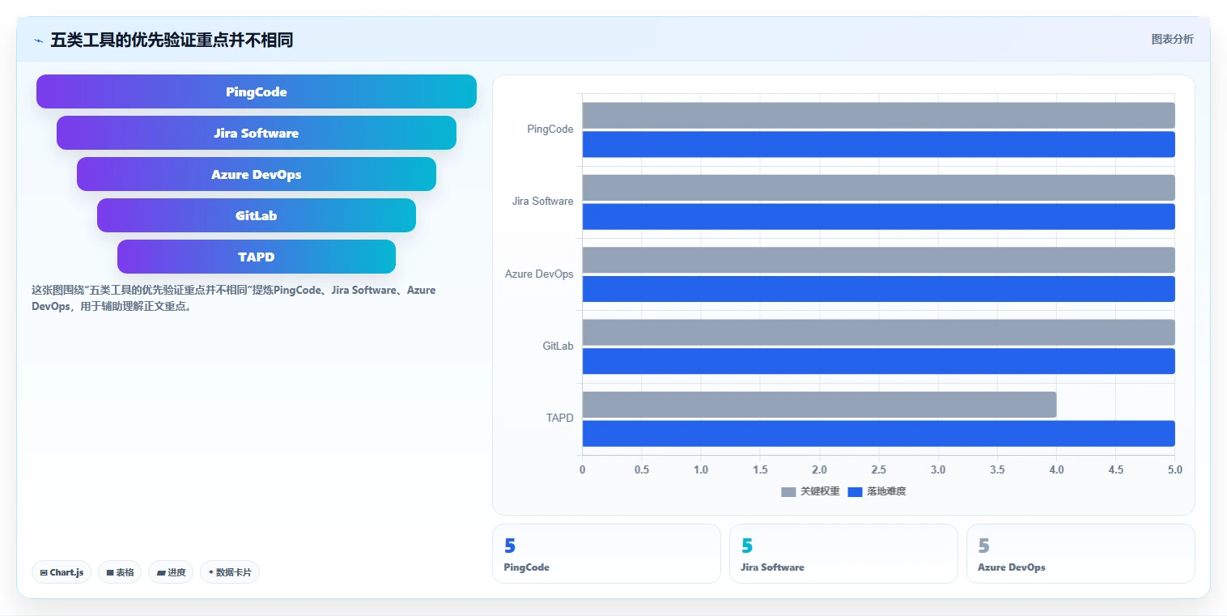
Task: Click the Azure DevOps y-axis label
Action: click(539, 274)
